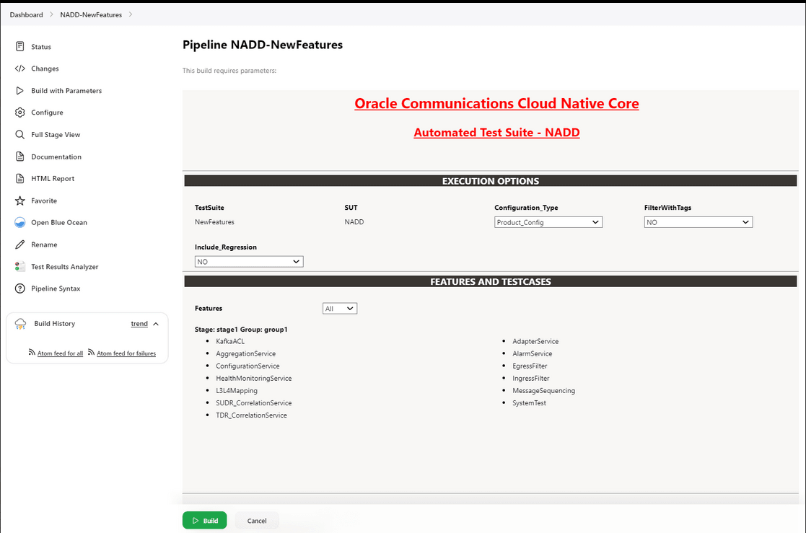
Task: Open the Pipeline Syntax menu item
Action: (x=56, y=288)
